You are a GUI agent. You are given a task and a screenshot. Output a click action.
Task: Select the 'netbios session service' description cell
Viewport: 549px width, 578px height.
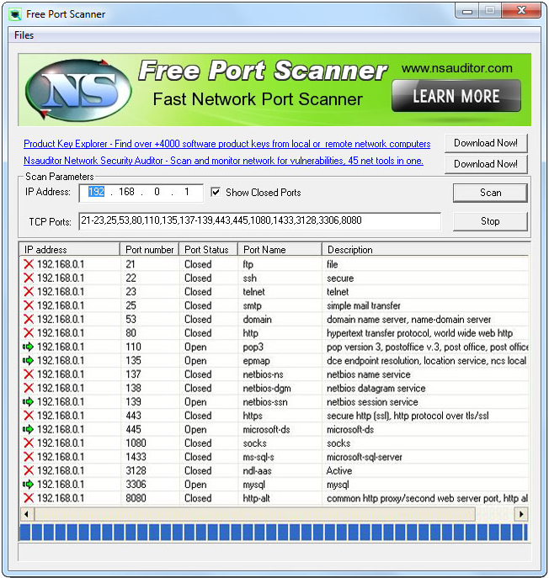(x=372, y=402)
